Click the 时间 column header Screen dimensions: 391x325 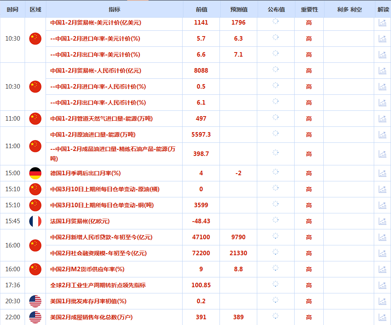12,9
